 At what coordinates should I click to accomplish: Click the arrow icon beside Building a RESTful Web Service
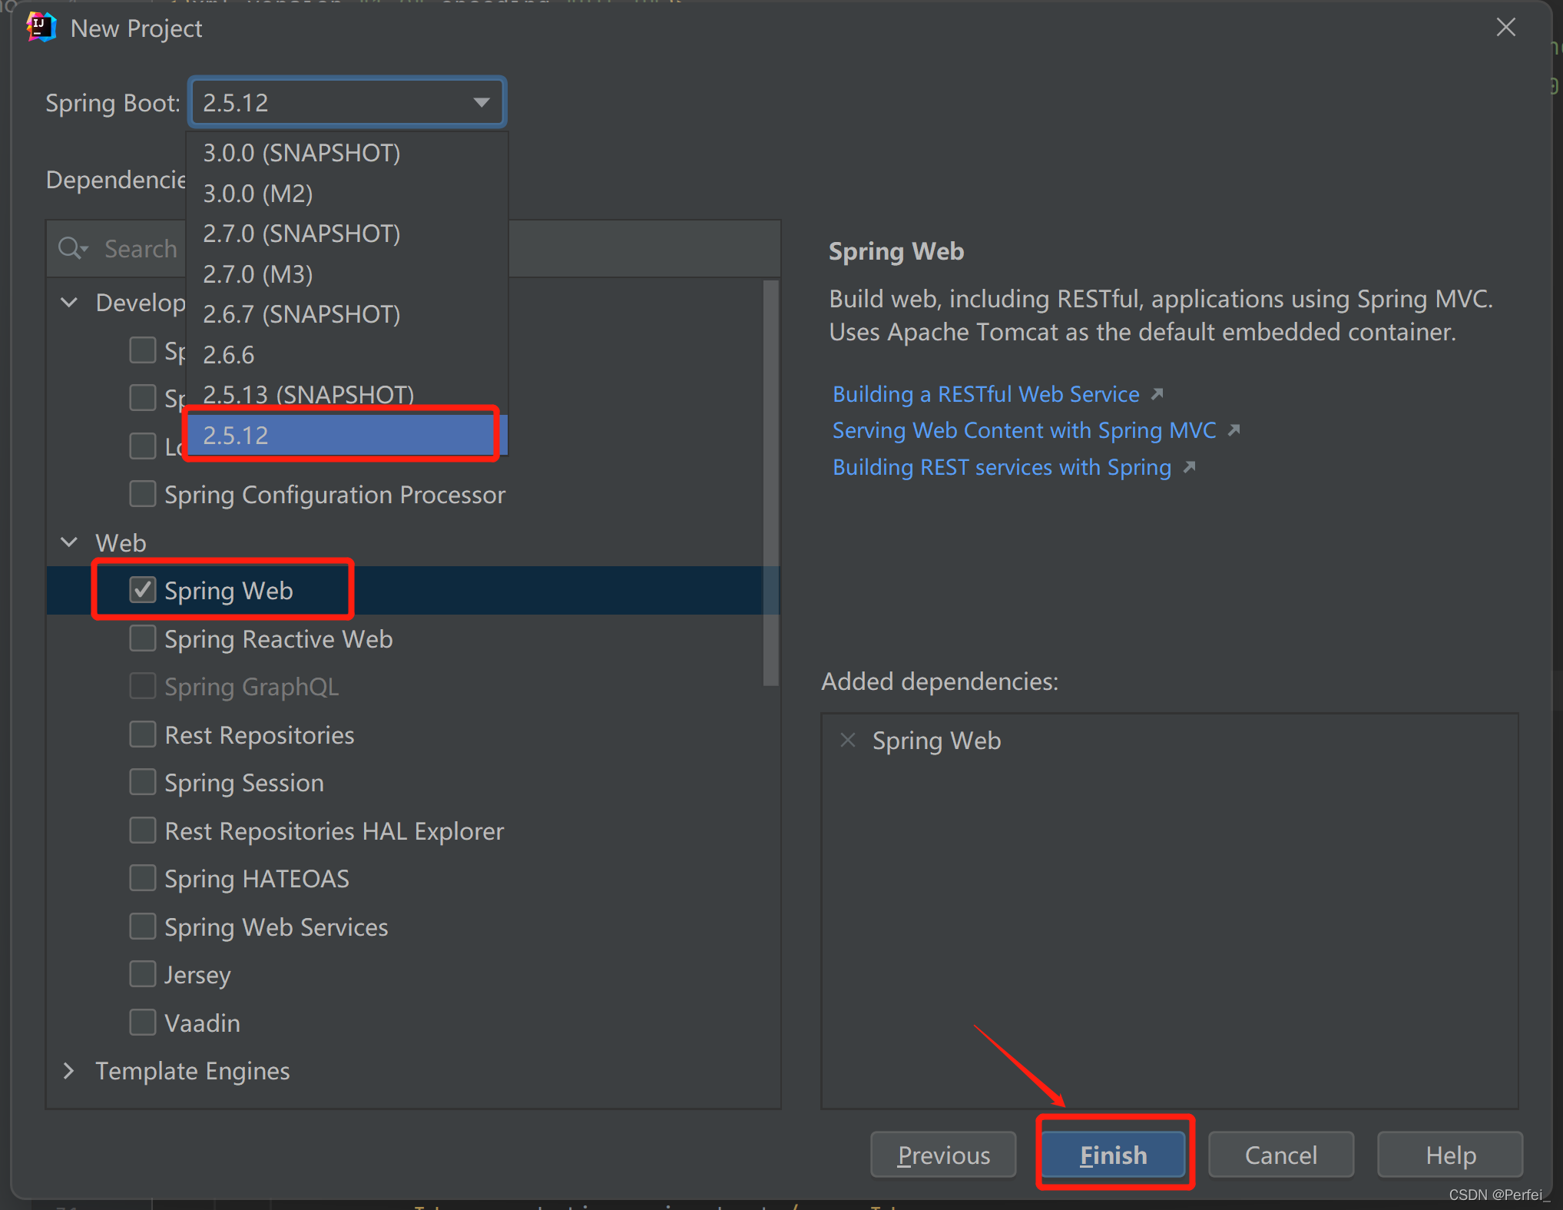tap(1157, 394)
